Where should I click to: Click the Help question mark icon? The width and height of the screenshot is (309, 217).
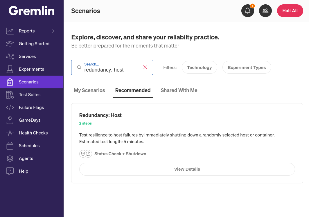(10, 171)
